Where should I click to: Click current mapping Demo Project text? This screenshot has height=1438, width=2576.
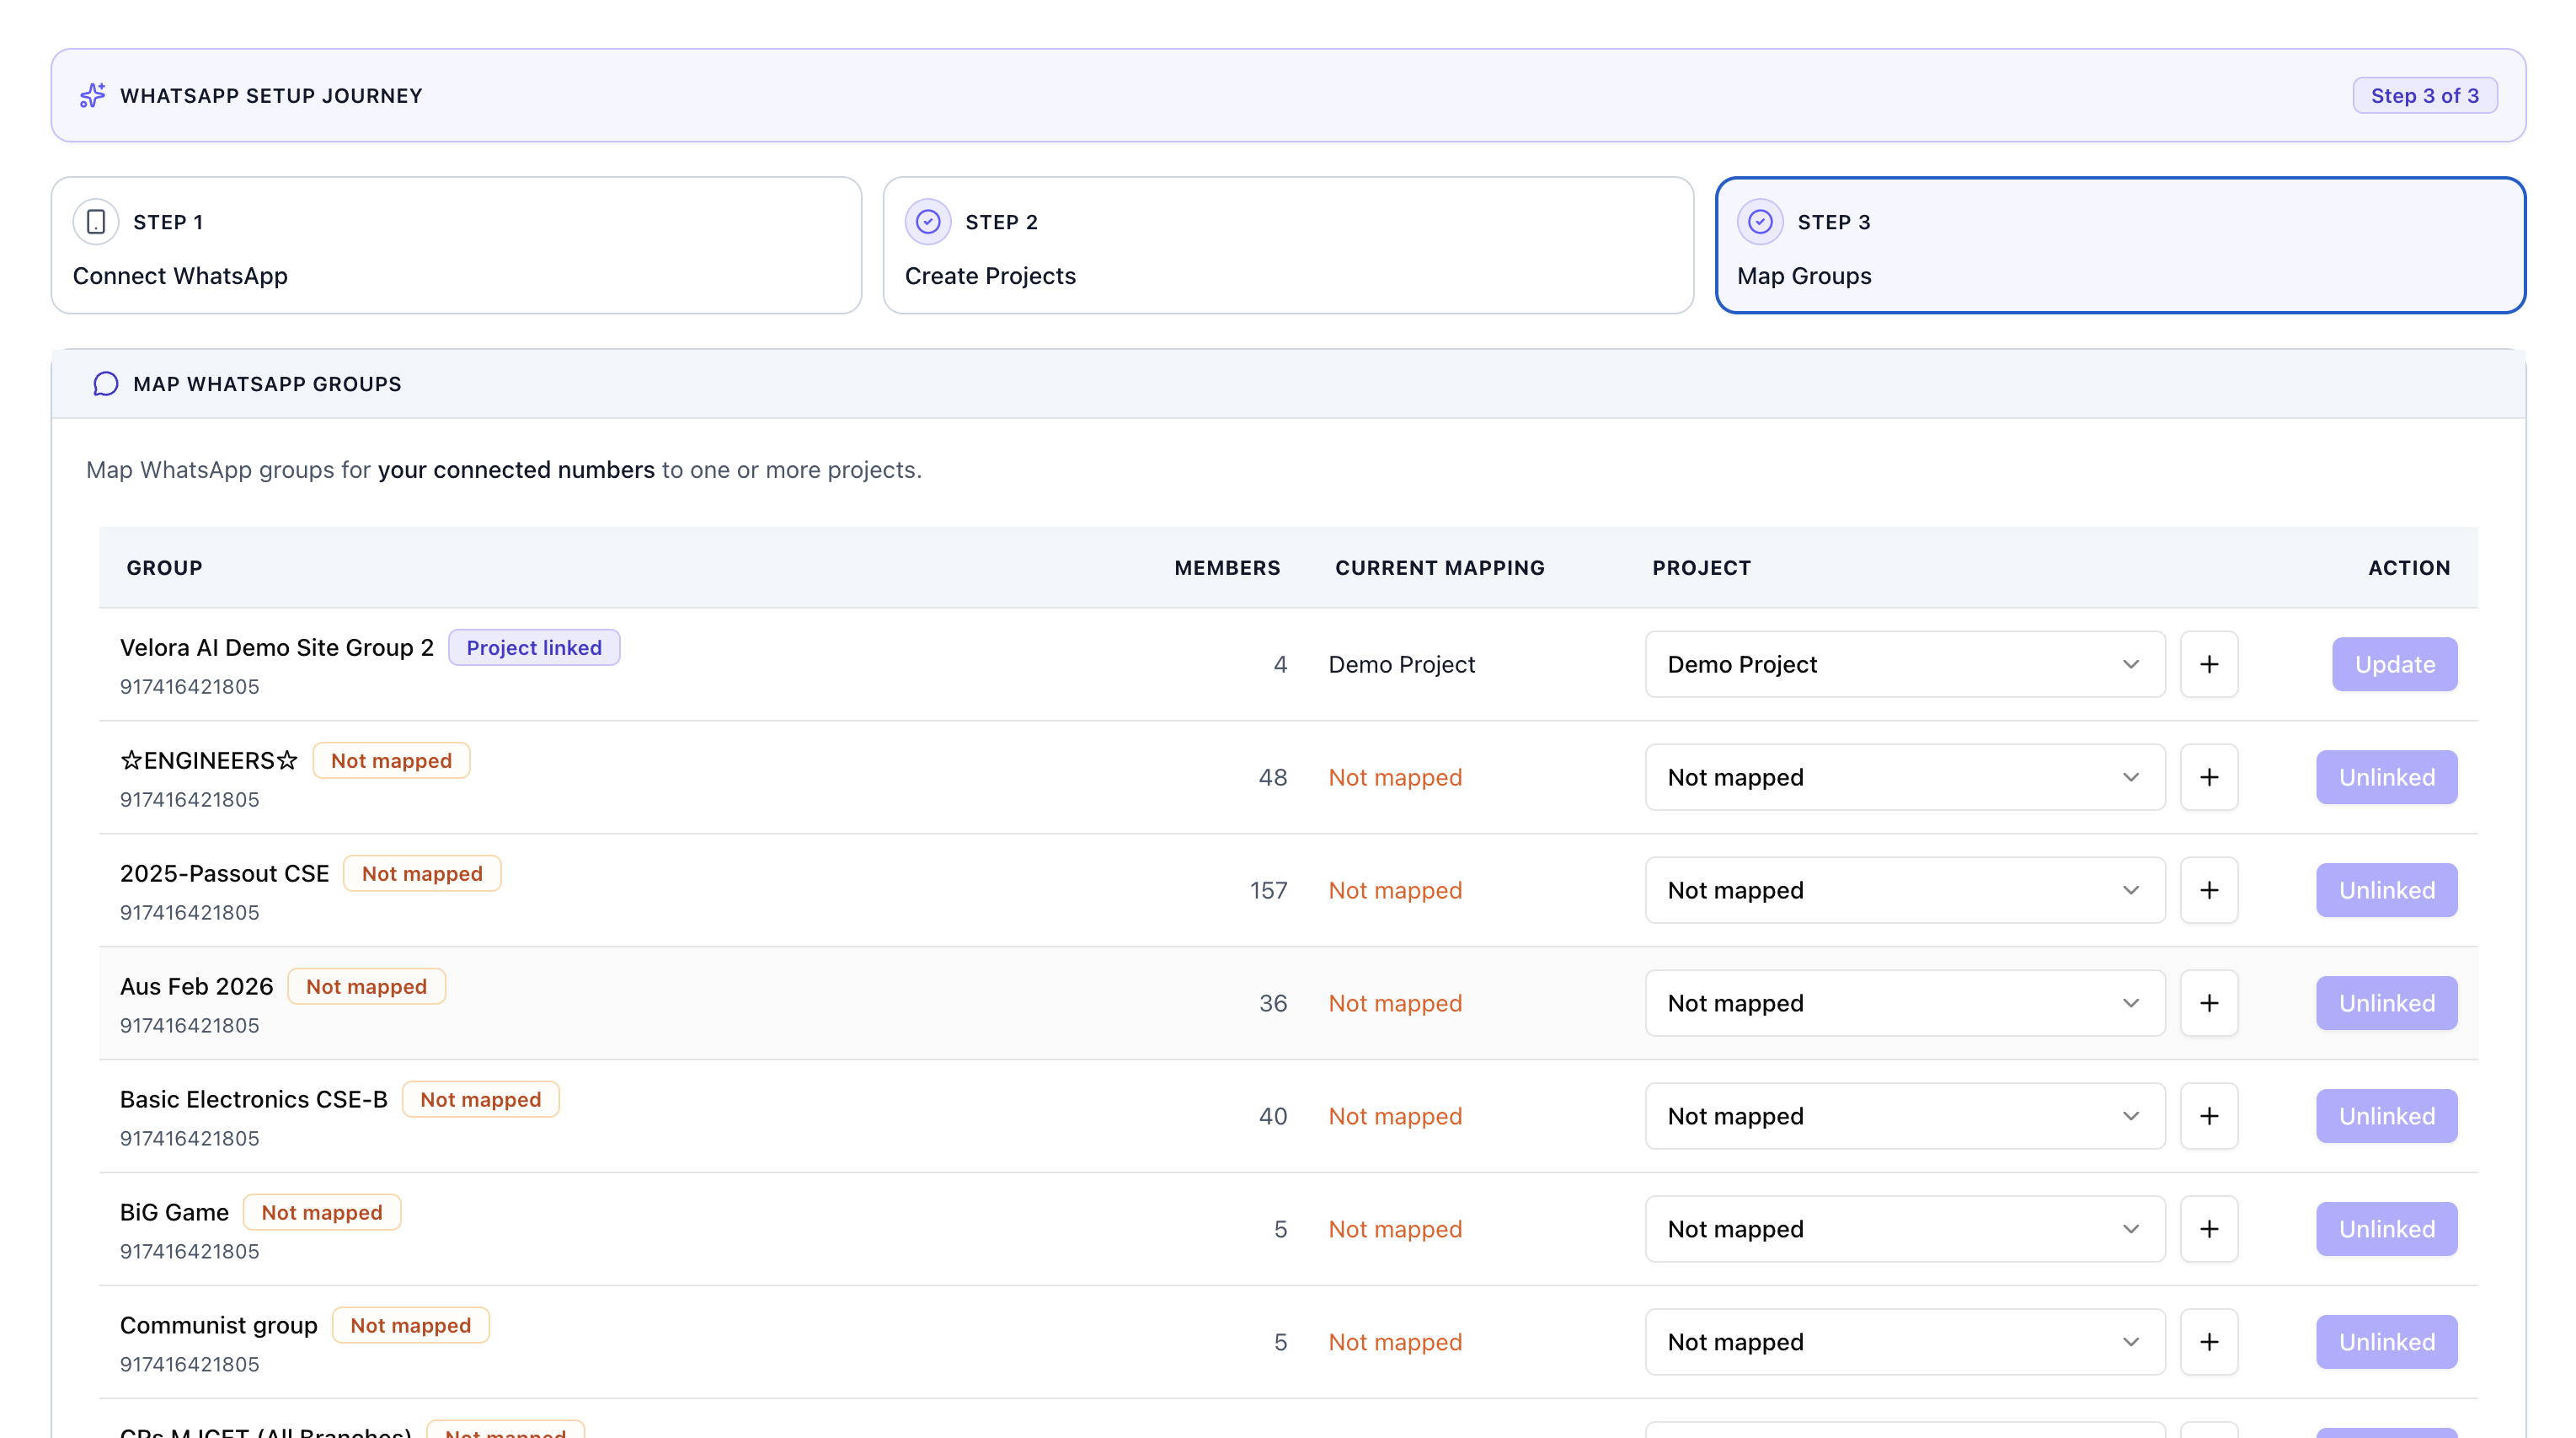pyautogui.click(x=1401, y=664)
